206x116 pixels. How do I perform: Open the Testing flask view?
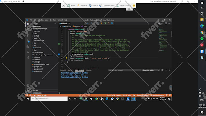28,52
